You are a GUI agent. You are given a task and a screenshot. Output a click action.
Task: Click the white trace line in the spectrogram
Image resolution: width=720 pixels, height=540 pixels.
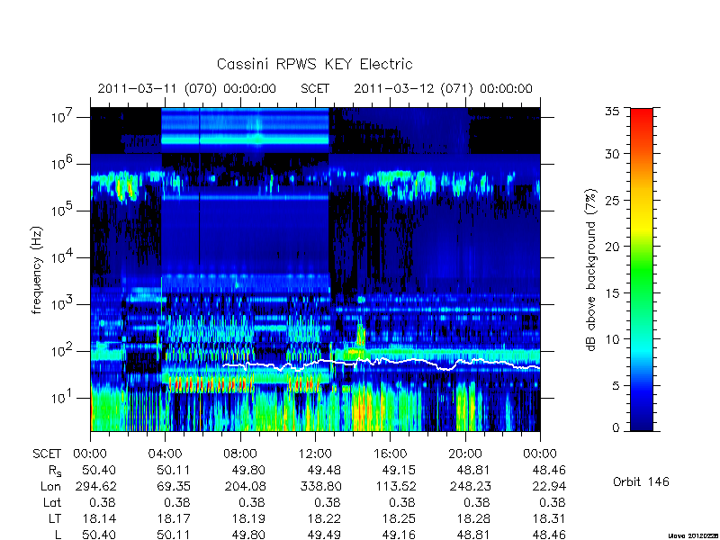tap(381, 363)
